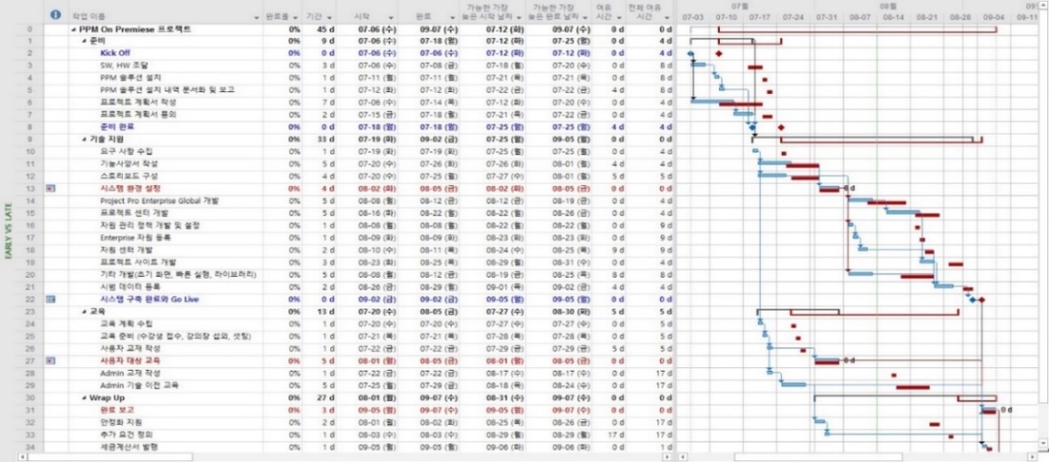Click the constraint indicator icon on row 13
This screenshot has height=462, width=1049.
[51, 189]
